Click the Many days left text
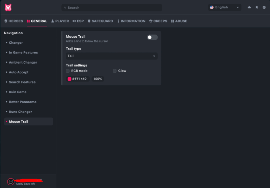The height and width of the screenshot is (188, 270). coord(25,184)
